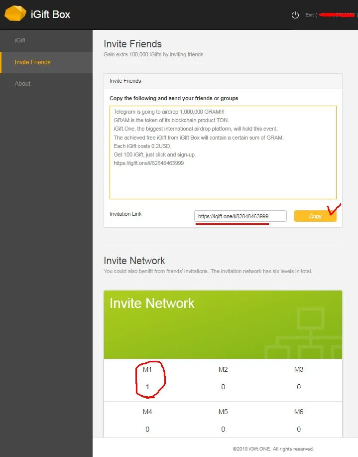Screen dimensions: 358x457
Task: Click the M4 level label
Action: point(147,412)
